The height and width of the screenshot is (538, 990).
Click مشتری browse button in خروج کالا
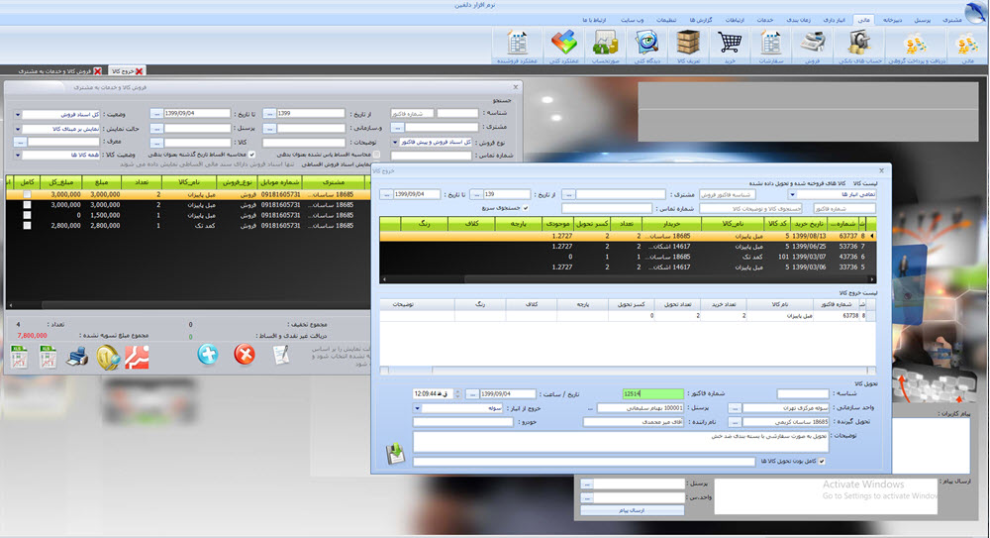(x=568, y=195)
